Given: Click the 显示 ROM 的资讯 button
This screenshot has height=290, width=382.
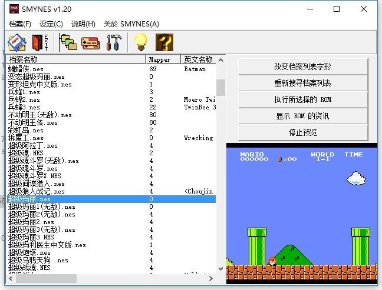Looking at the screenshot, I should point(303,116).
